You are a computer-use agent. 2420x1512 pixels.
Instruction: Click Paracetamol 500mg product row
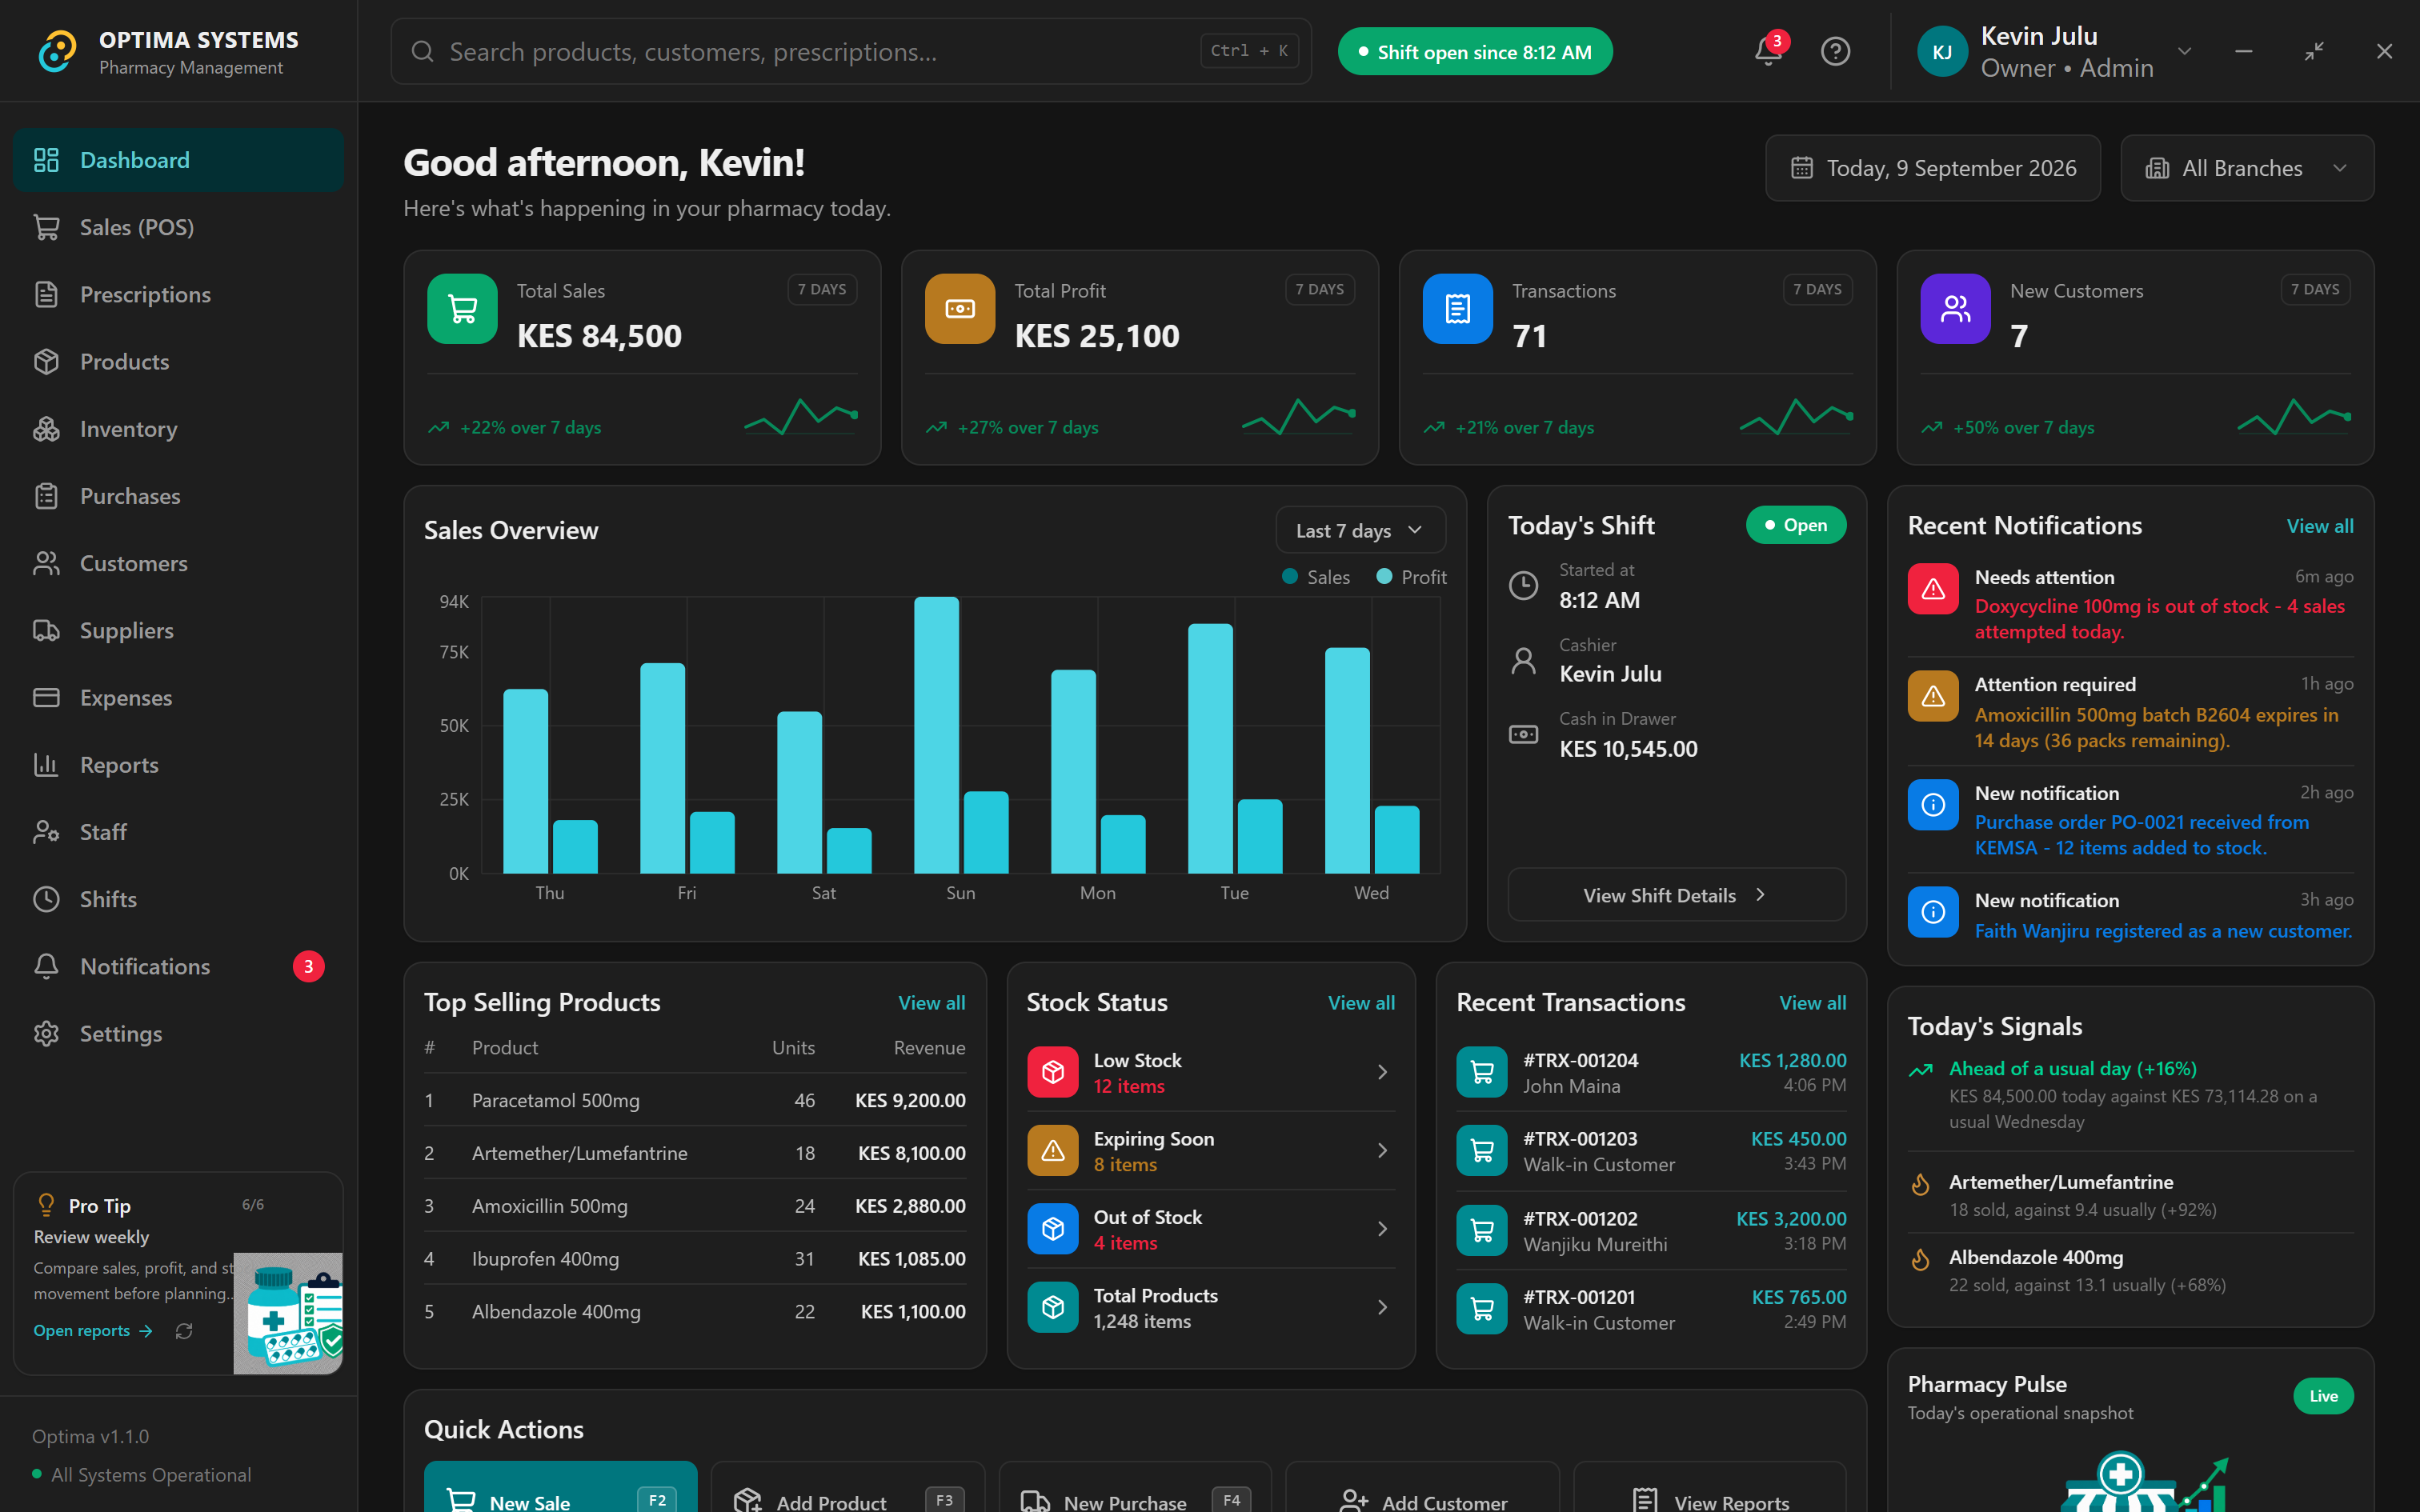(694, 1100)
